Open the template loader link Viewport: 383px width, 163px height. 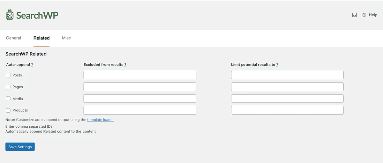pyautogui.click(x=101, y=120)
